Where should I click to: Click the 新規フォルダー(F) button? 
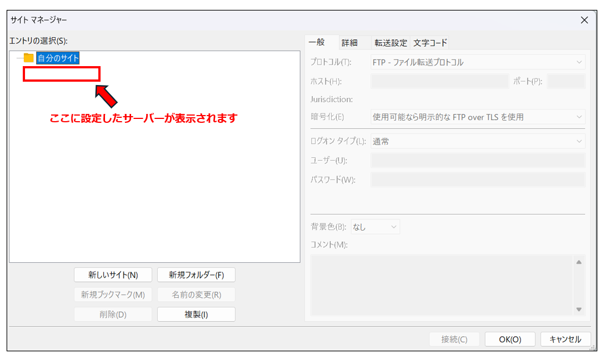pos(197,275)
